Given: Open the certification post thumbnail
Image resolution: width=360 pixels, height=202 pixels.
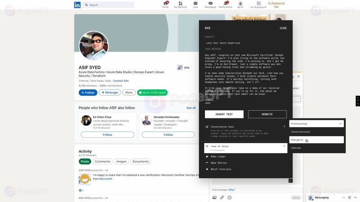Looking at the screenshot, I should click(85, 179).
